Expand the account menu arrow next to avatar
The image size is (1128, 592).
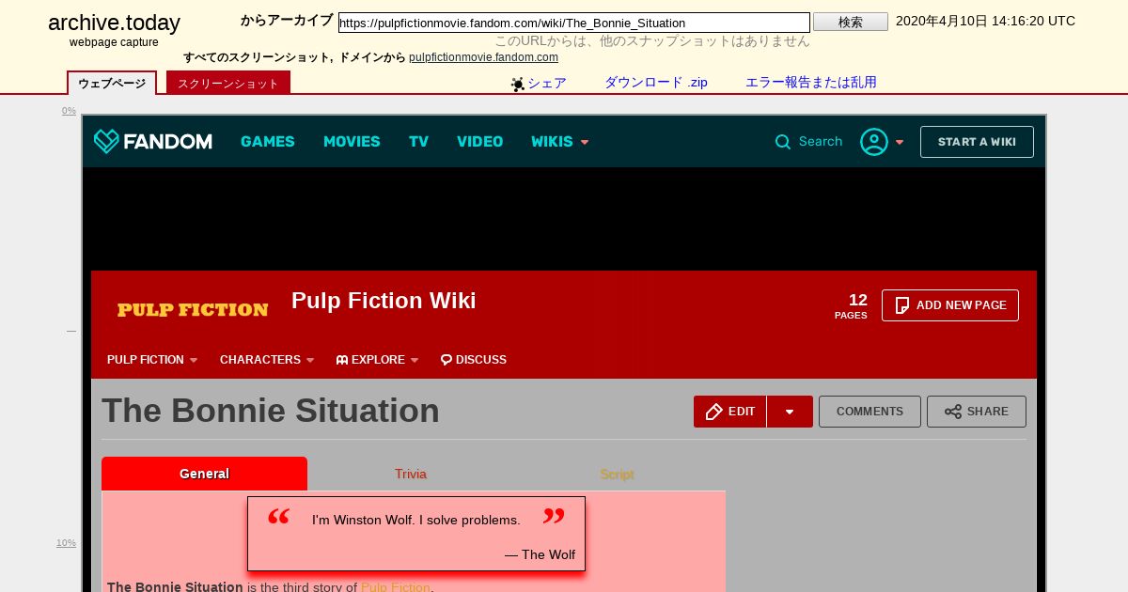[x=900, y=142]
